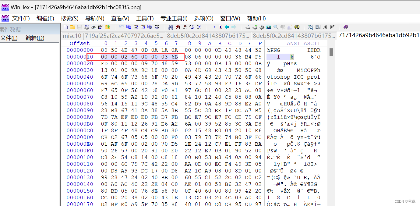
Task: Open the 专业工具(I) menu
Action: (174, 18)
